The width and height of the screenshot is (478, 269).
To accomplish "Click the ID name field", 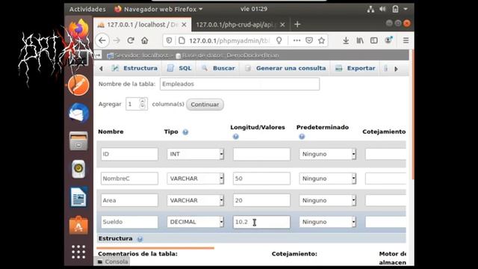I will tap(129, 154).
